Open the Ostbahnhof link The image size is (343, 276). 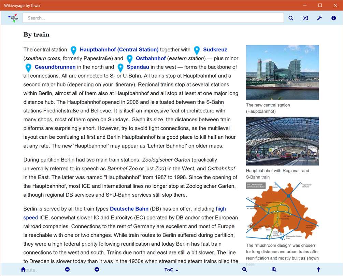(x=151, y=58)
